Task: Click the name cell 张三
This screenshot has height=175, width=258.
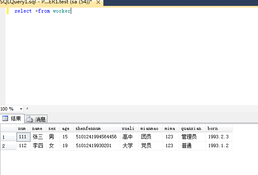Action: pos(38,137)
